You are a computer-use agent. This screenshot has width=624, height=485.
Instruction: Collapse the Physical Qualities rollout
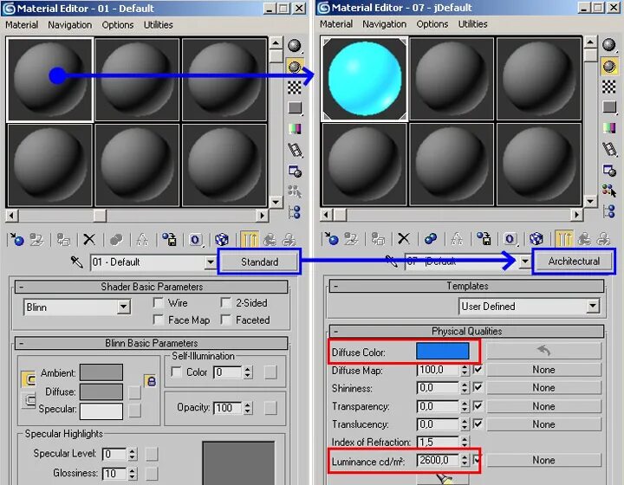pyautogui.click(x=466, y=331)
